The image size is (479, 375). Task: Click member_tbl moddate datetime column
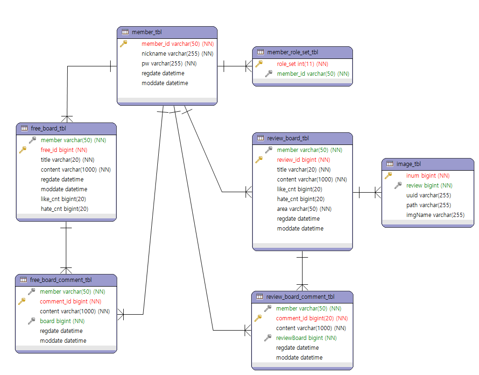(165, 83)
